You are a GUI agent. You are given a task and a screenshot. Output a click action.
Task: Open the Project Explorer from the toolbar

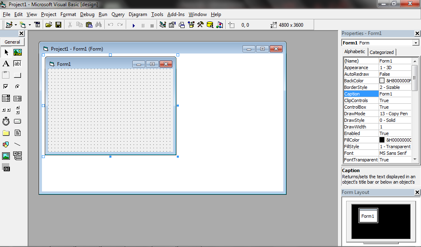tap(163, 25)
